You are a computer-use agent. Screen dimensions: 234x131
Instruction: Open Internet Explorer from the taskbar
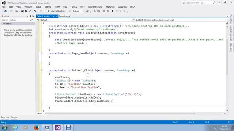15,128
